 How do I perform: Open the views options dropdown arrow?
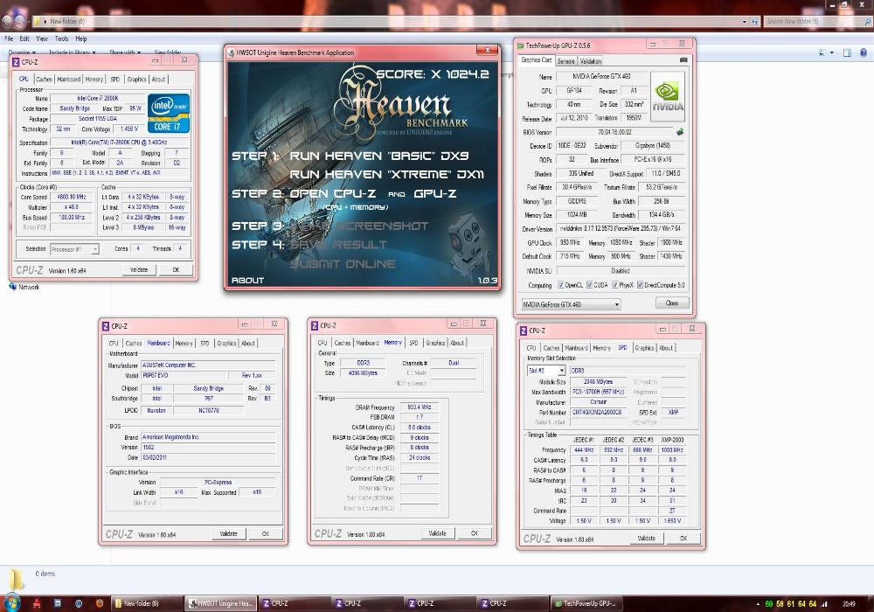[x=832, y=52]
